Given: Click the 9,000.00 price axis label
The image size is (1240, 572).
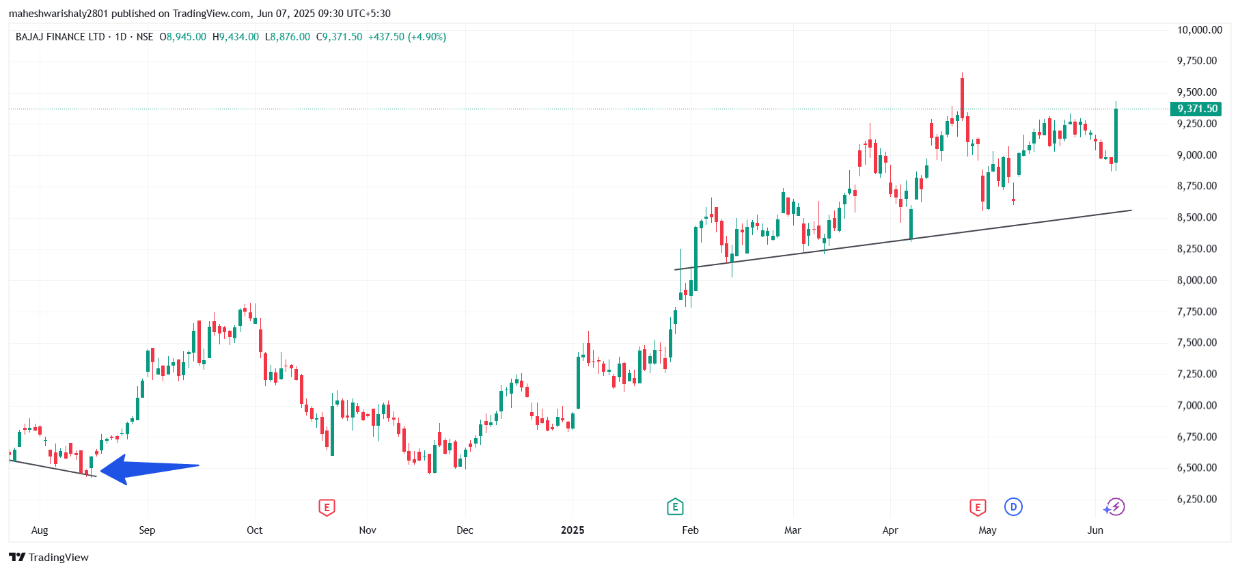Looking at the screenshot, I should 1197,155.
